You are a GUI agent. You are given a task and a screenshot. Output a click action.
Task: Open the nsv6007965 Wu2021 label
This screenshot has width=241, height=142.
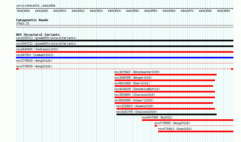(157, 117)
